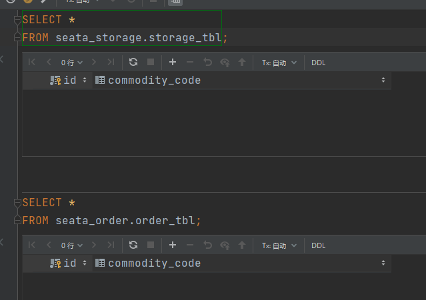
Task: Submit changes arrow in storage_tbl results toolbar
Action: pos(242,62)
